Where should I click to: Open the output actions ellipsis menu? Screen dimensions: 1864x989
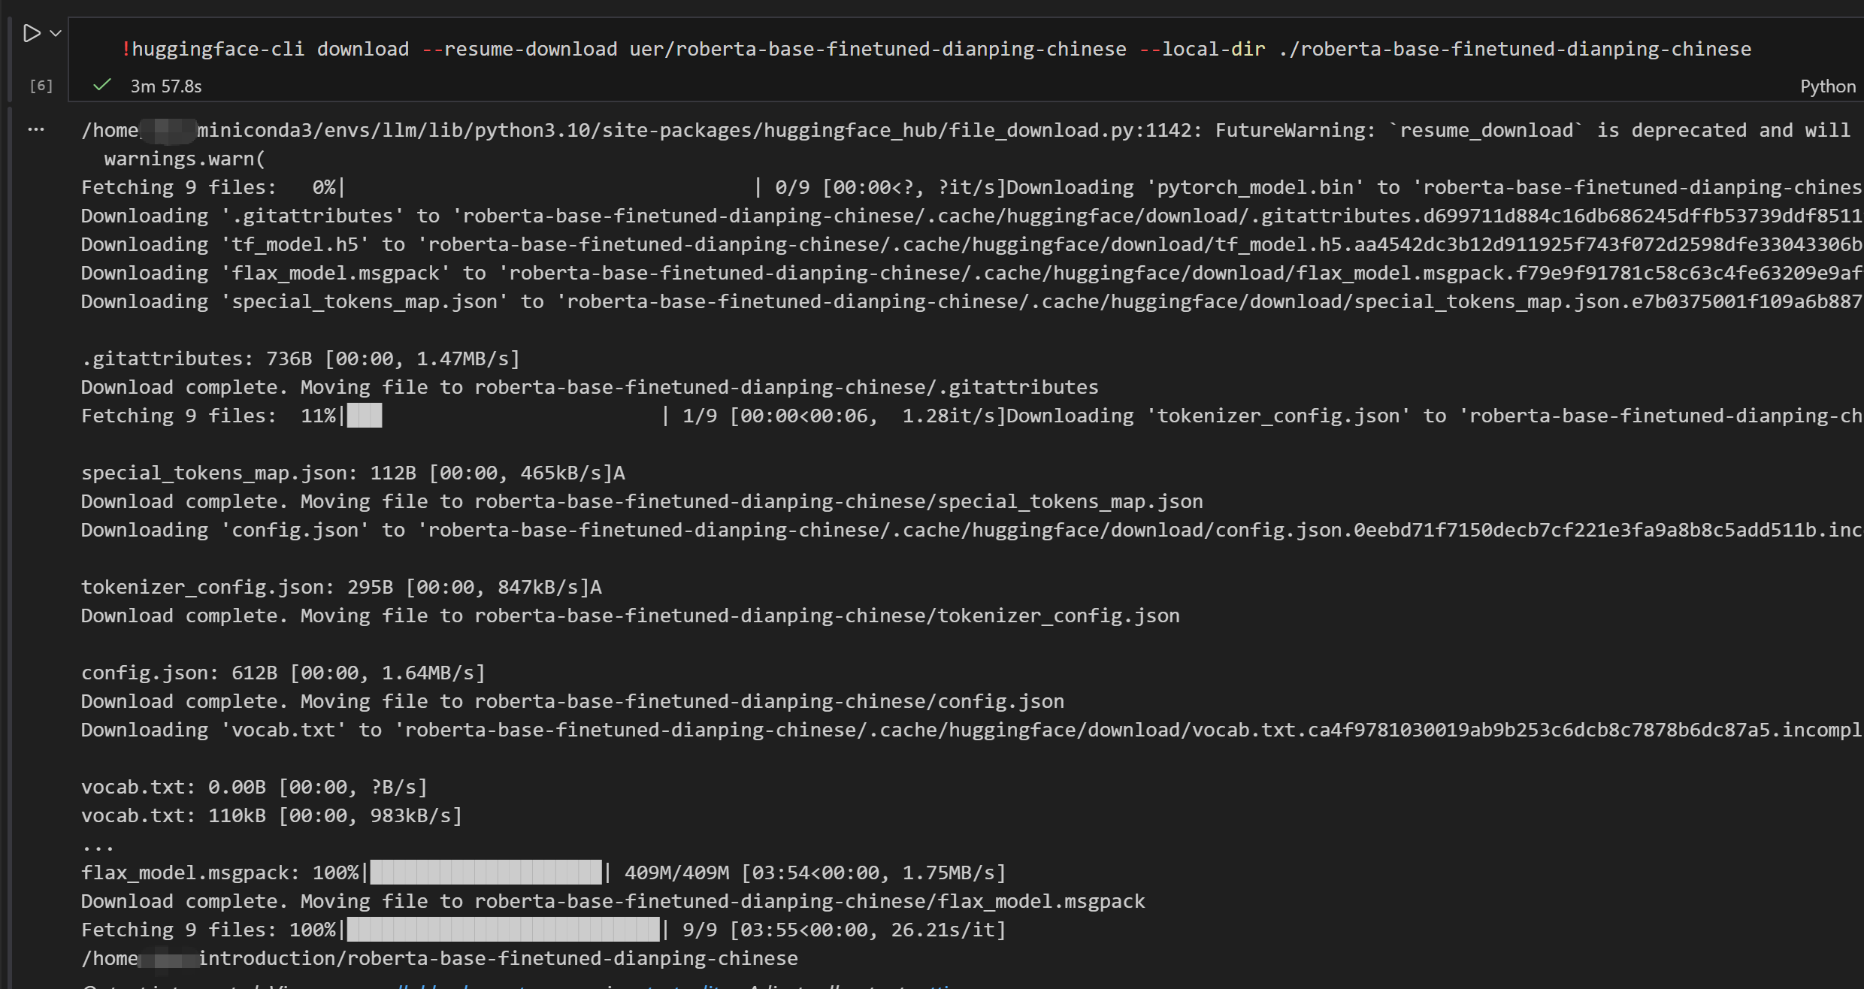pyautogui.click(x=35, y=130)
